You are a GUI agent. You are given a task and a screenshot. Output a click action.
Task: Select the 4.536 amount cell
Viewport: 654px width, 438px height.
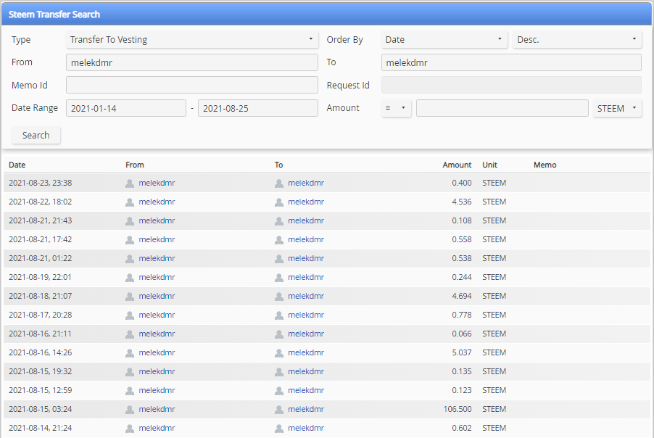point(462,202)
